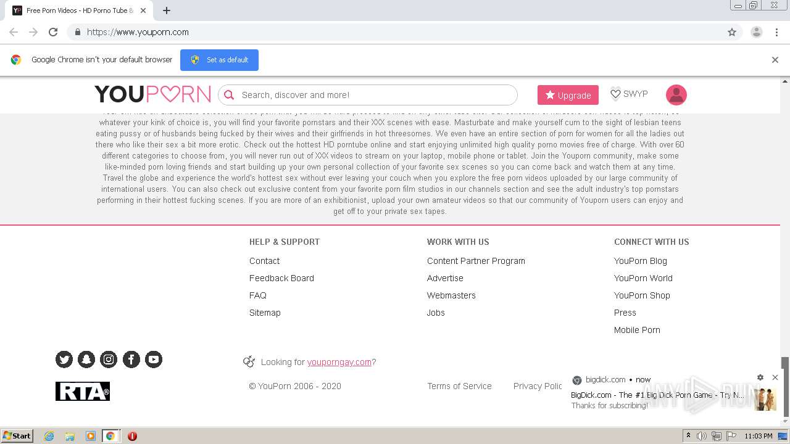Click the address bar URL
This screenshot has height=444, width=790.
coord(138,32)
